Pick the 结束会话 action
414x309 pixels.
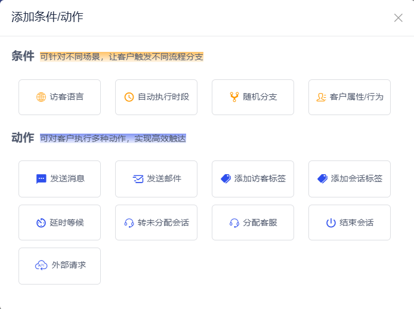(x=350, y=223)
